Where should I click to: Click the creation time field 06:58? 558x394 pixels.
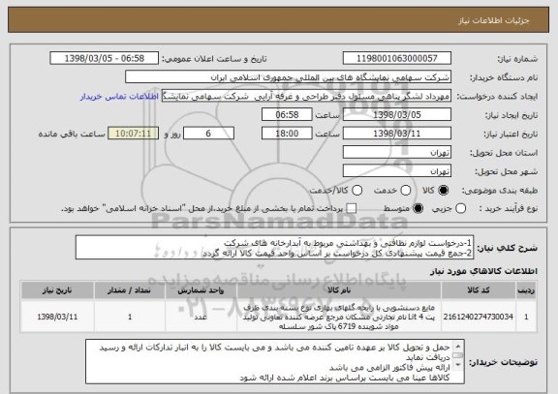coord(287,115)
